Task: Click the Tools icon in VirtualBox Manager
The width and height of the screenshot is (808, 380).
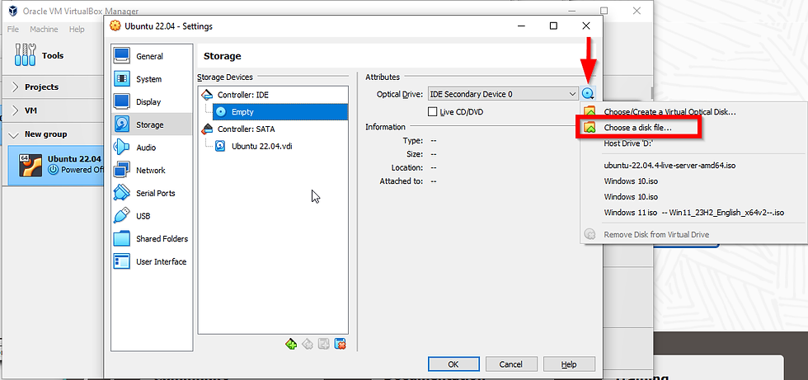Action: click(25, 54)
